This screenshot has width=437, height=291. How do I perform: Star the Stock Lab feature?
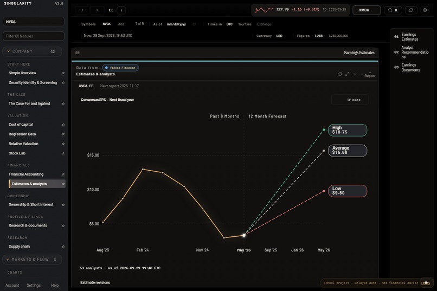(x=63, y=153)
